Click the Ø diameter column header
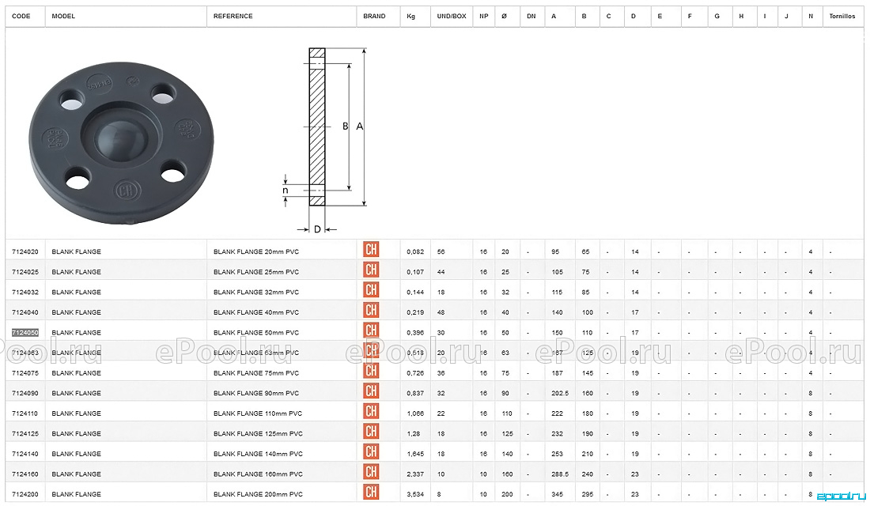The image size is (870, 506). (504, 16)
